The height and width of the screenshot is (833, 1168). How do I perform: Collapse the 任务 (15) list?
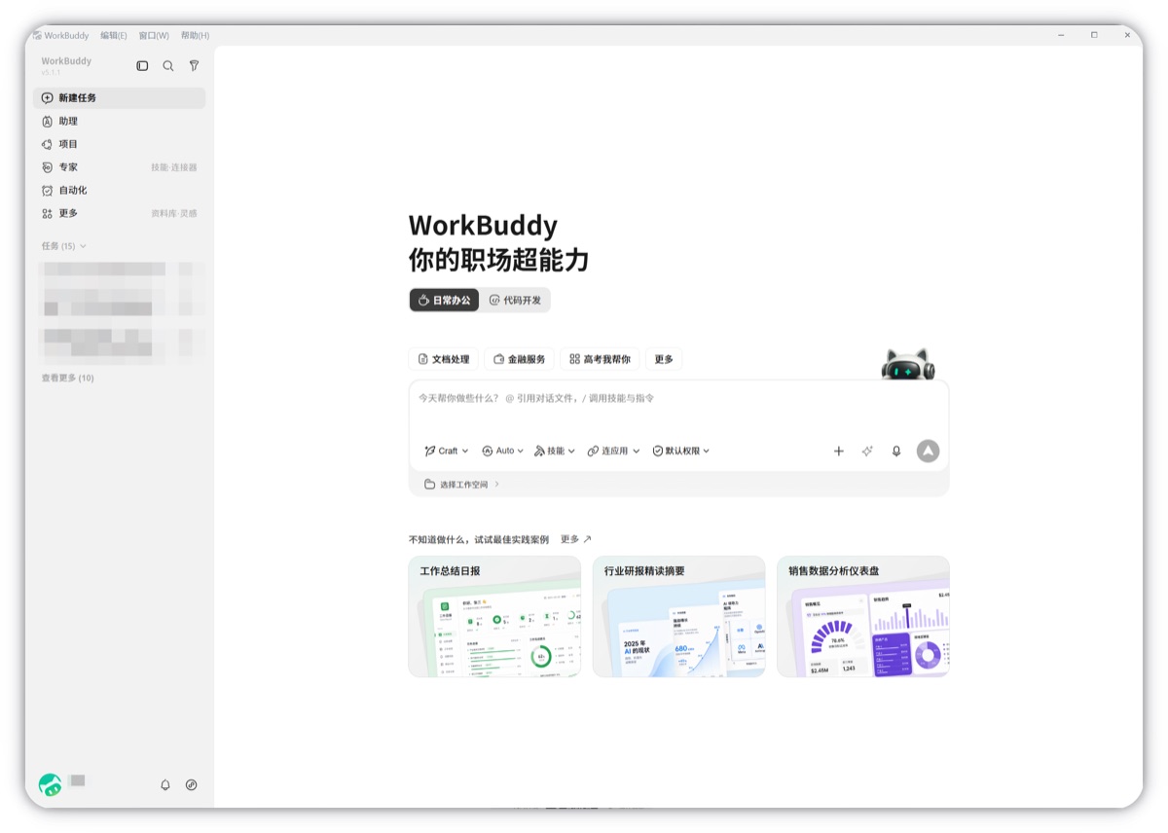pos(64,246)
